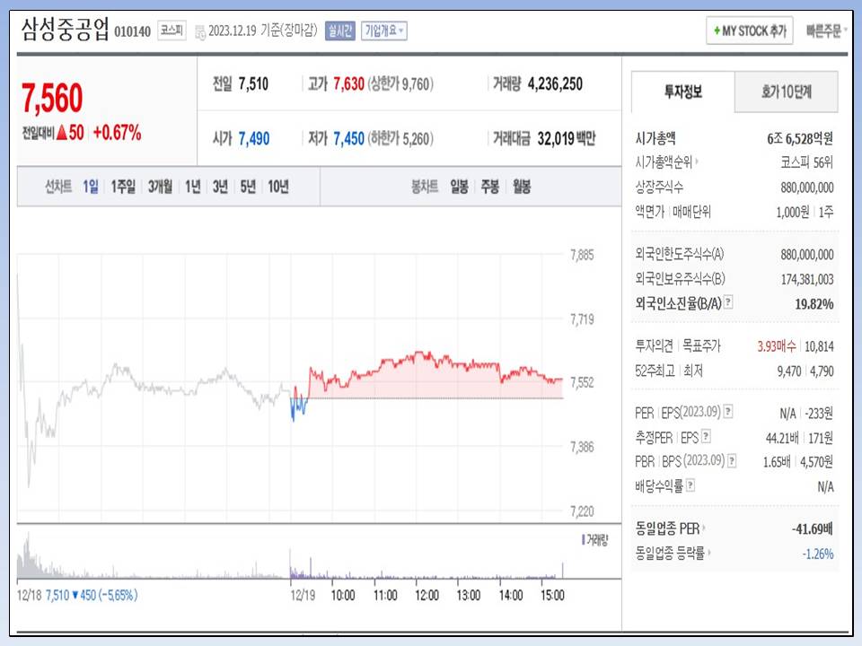The width and height of the screenshot is (862, 646).
Task: Select the 3년 line chart period
Action: [x=221, y=187]
